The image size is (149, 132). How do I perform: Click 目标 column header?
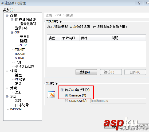(x=95, y=38)
